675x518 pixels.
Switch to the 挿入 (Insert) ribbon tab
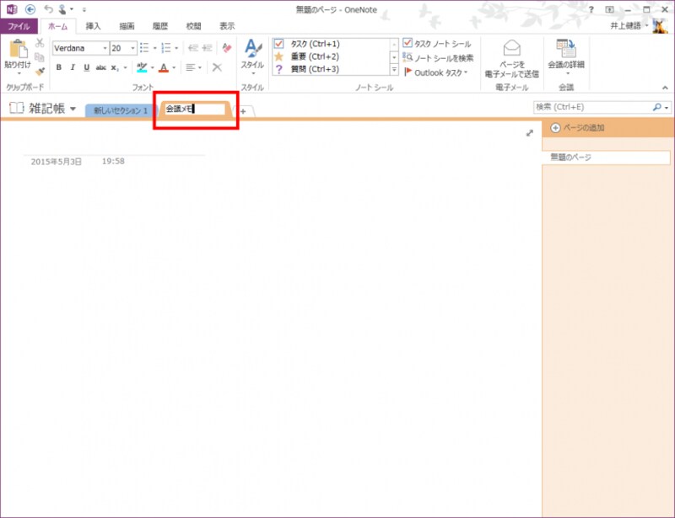click(x=93, y=26)
